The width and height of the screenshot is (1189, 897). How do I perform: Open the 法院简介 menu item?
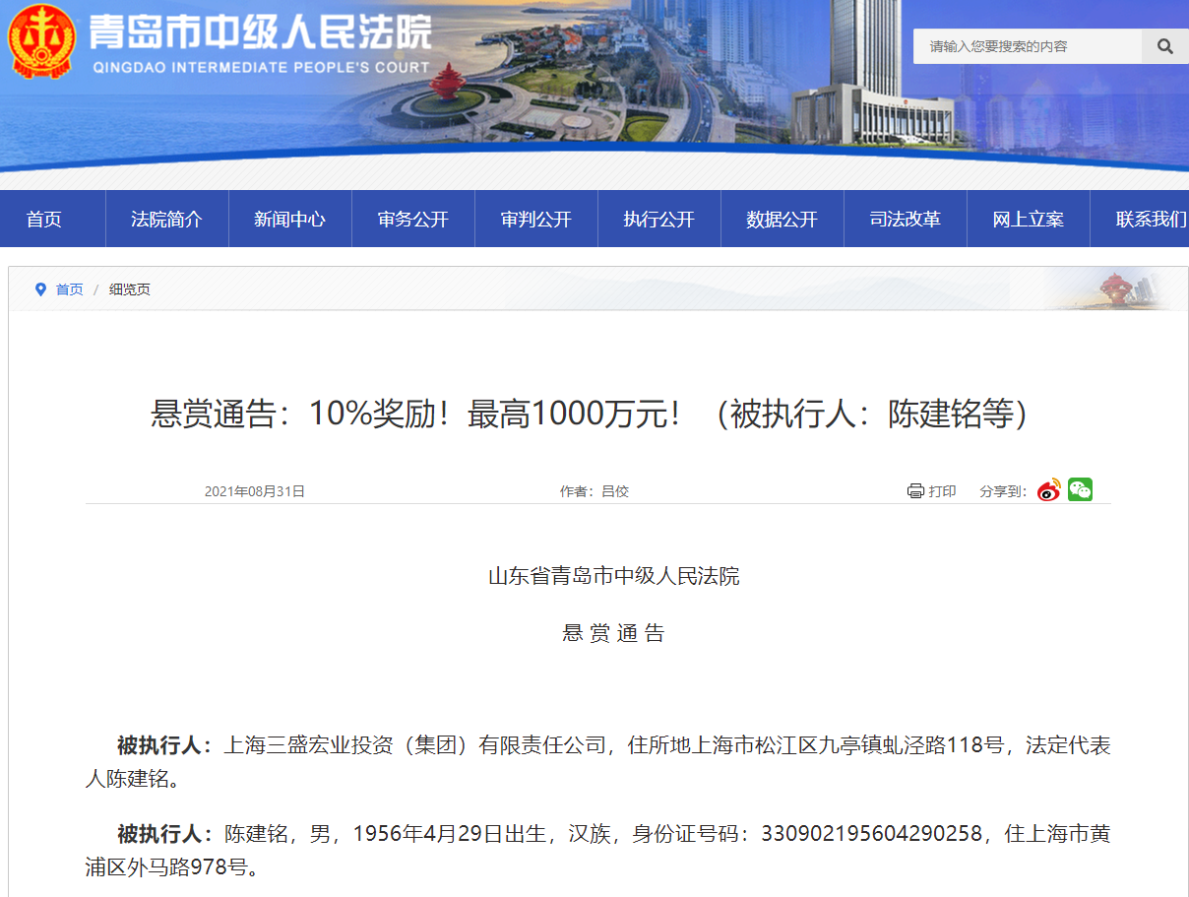click(166, 219)
